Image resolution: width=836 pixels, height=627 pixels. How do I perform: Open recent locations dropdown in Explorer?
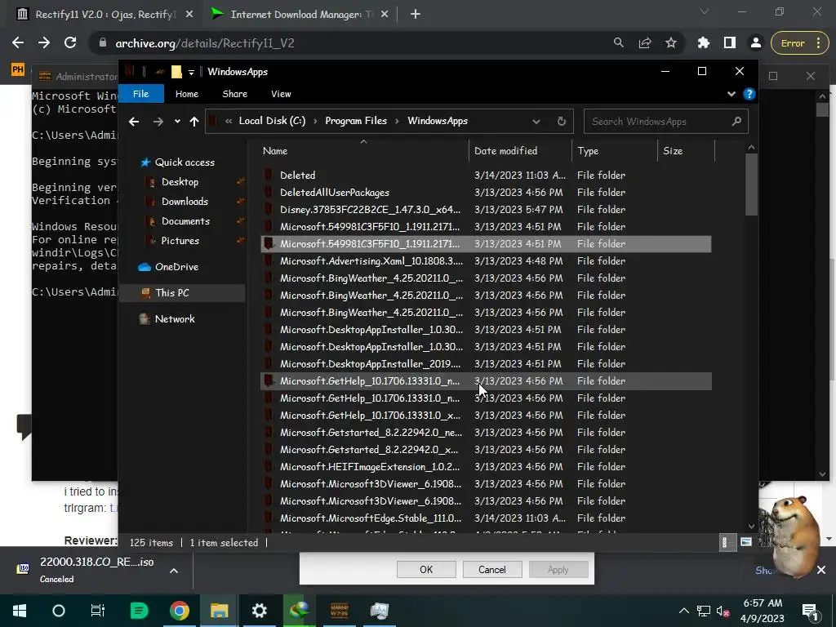click(x=177, y=122)
